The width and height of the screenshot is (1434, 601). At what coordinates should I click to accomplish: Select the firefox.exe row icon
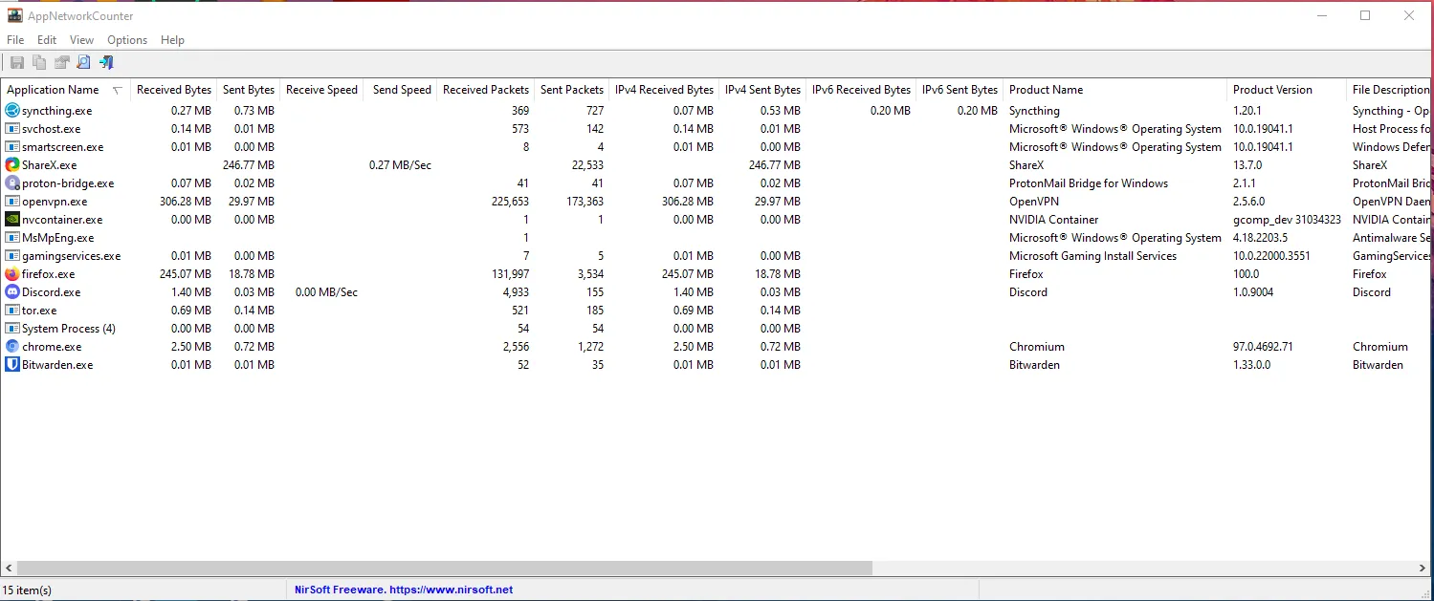coord(12,274)
